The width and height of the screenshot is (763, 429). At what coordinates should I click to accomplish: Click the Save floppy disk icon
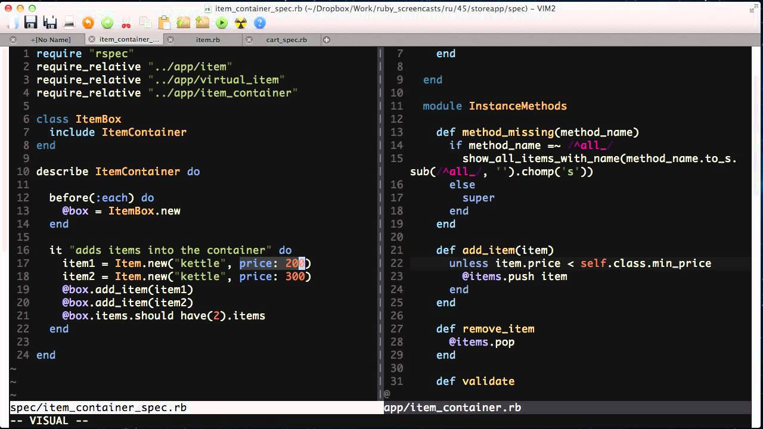pos(31,23)
